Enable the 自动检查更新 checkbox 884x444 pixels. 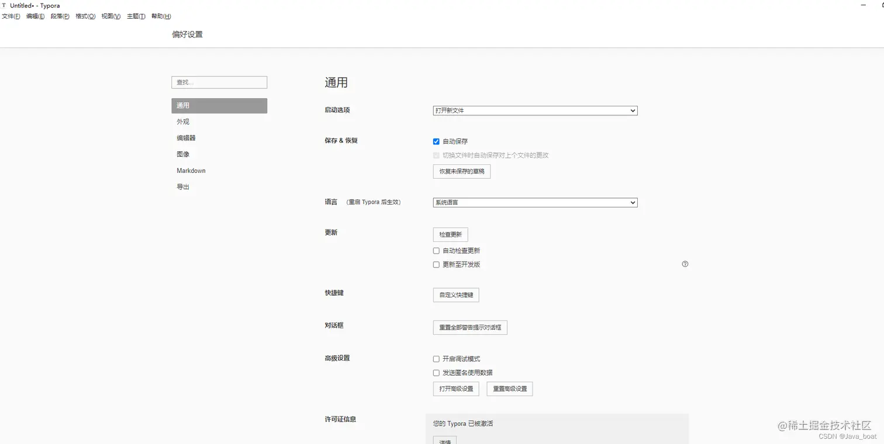(436, 250)
